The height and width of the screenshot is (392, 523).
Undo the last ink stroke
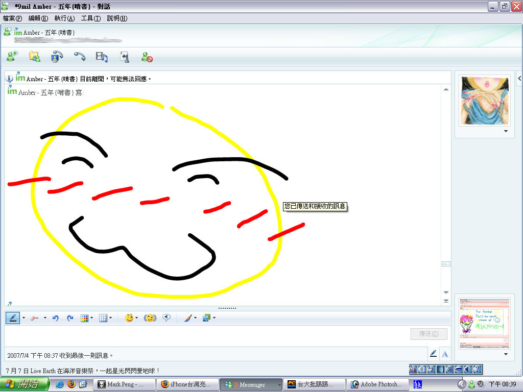pos(55,318)
